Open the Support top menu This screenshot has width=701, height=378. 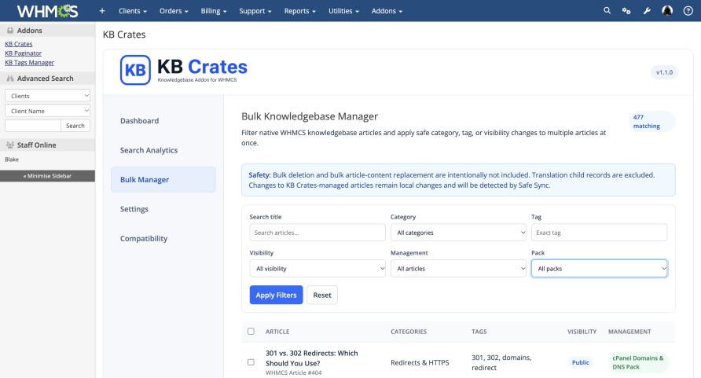tap(255, 11)
